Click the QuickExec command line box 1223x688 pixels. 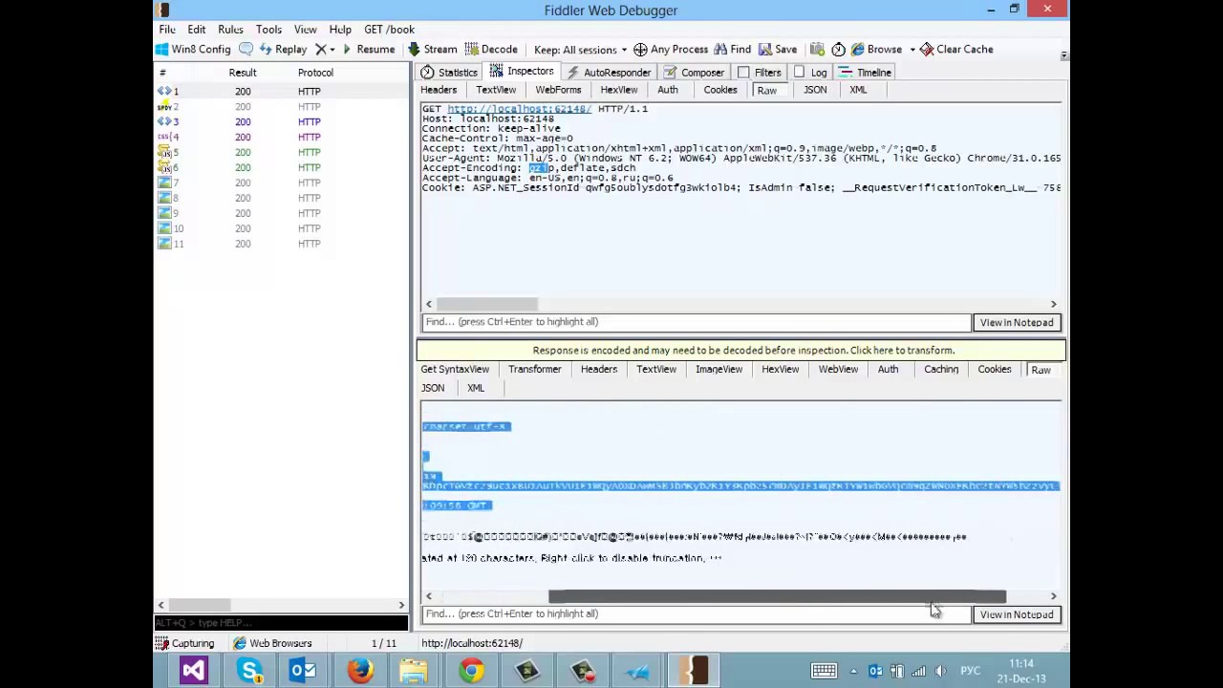pos(281,623)
